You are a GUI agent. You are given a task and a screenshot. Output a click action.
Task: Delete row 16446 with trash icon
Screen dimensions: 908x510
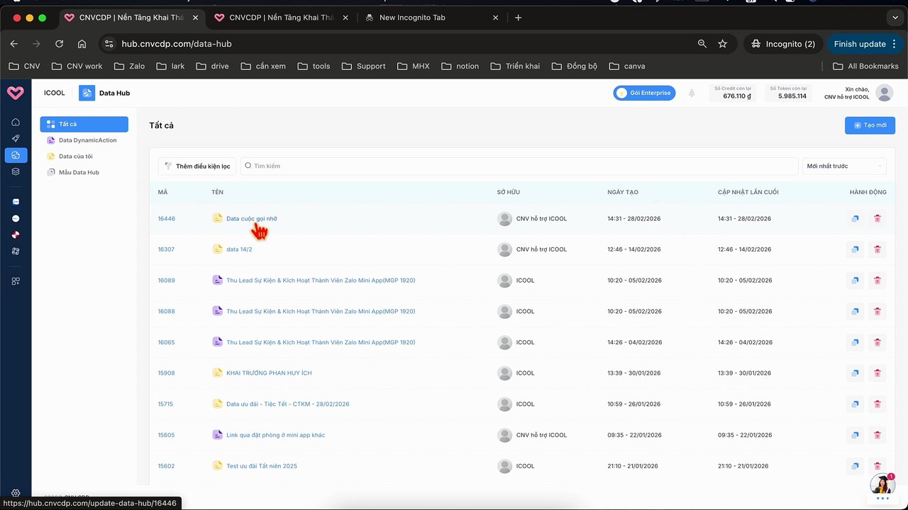point(877,218)
